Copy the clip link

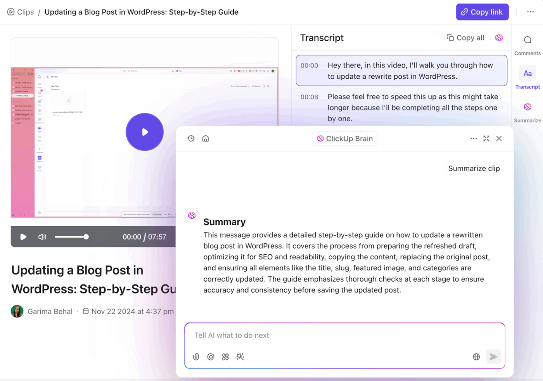(482, 12)
